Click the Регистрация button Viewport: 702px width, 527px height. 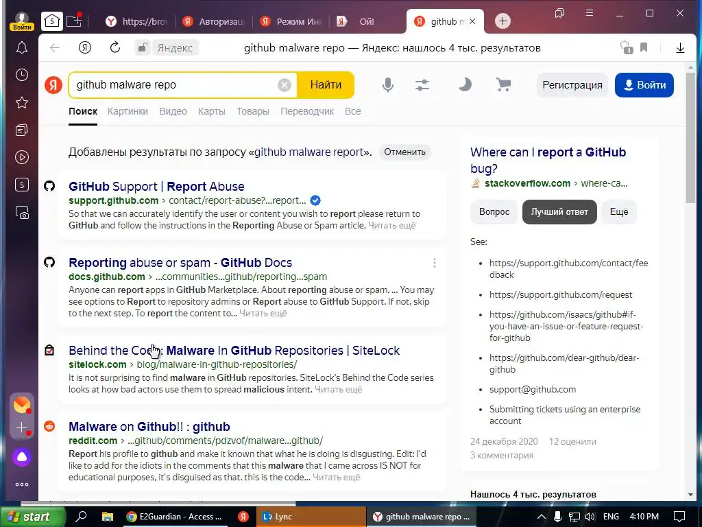[x=572, y=84]
